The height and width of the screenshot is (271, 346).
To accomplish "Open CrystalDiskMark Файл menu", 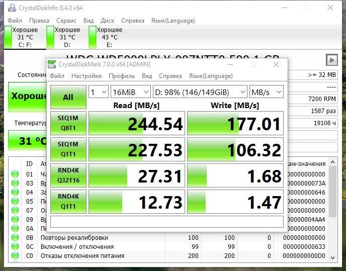I will click(x=57, y=76).
